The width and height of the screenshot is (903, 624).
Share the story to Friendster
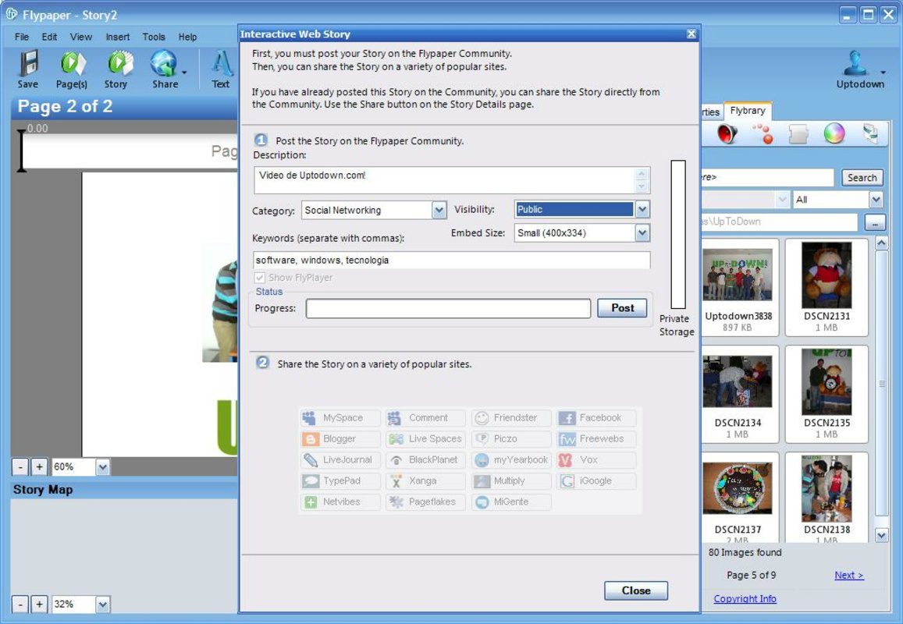[x=511, y=417]
